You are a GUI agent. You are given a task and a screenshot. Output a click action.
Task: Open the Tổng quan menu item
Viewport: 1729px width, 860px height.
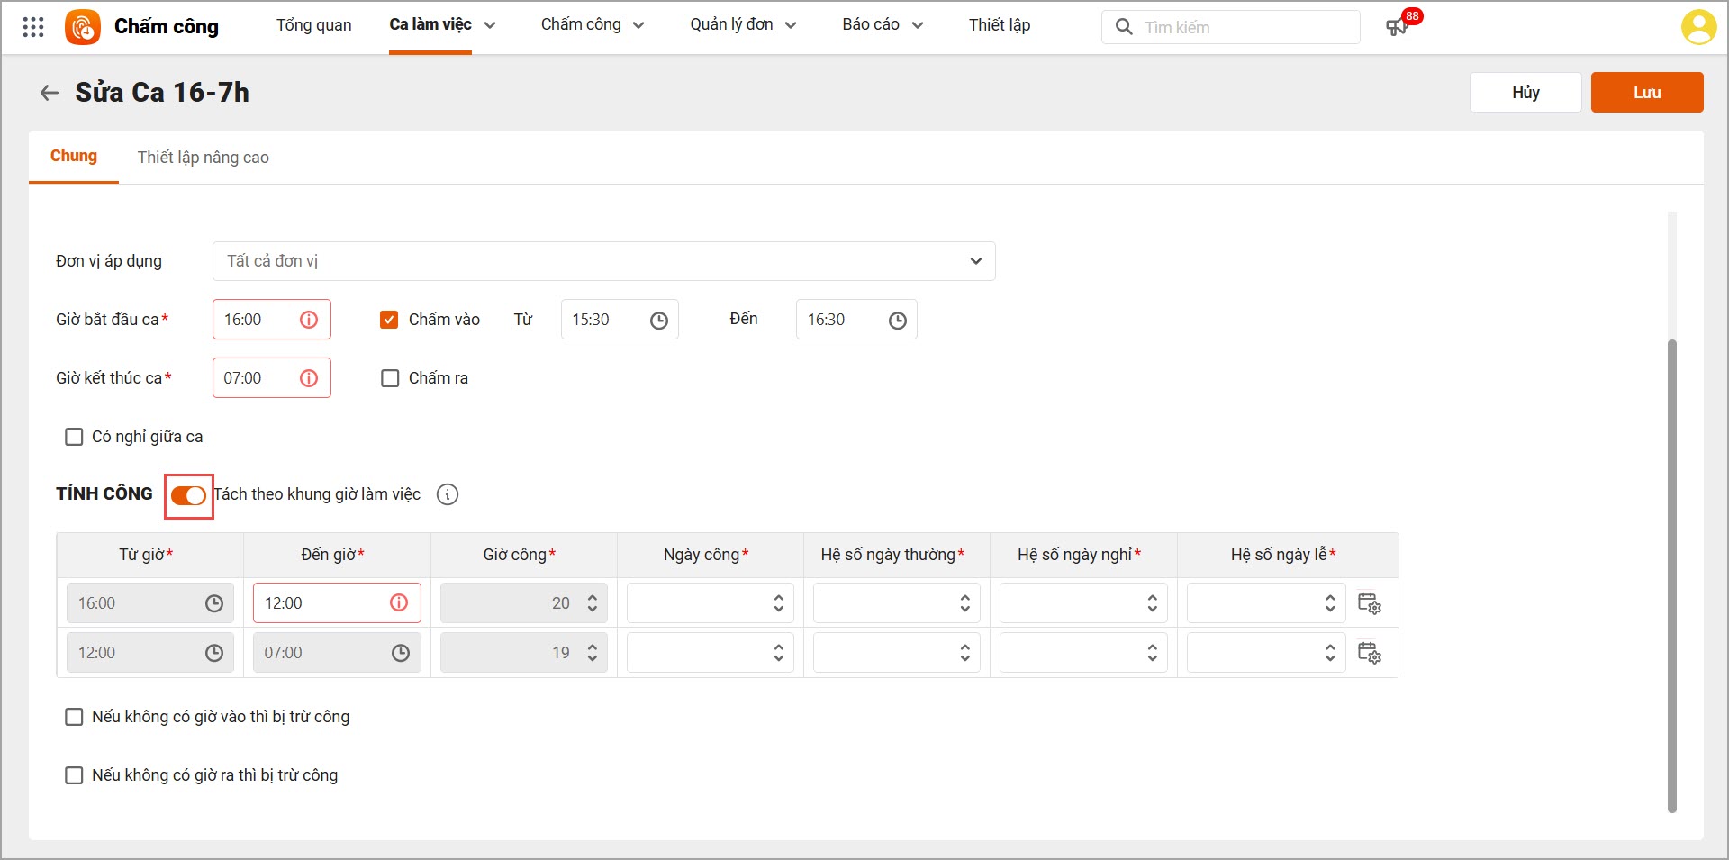(x=313, y=25)
